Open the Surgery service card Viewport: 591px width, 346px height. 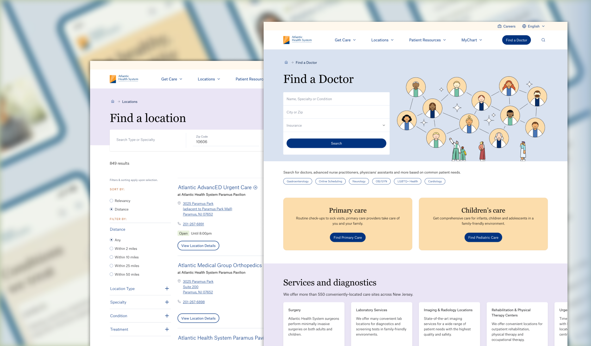pyautogui.click(x=314, y=324)
